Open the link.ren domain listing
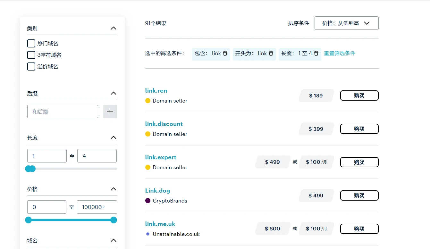The height and width of the screenshot is (249, 430). pos(156,91)
